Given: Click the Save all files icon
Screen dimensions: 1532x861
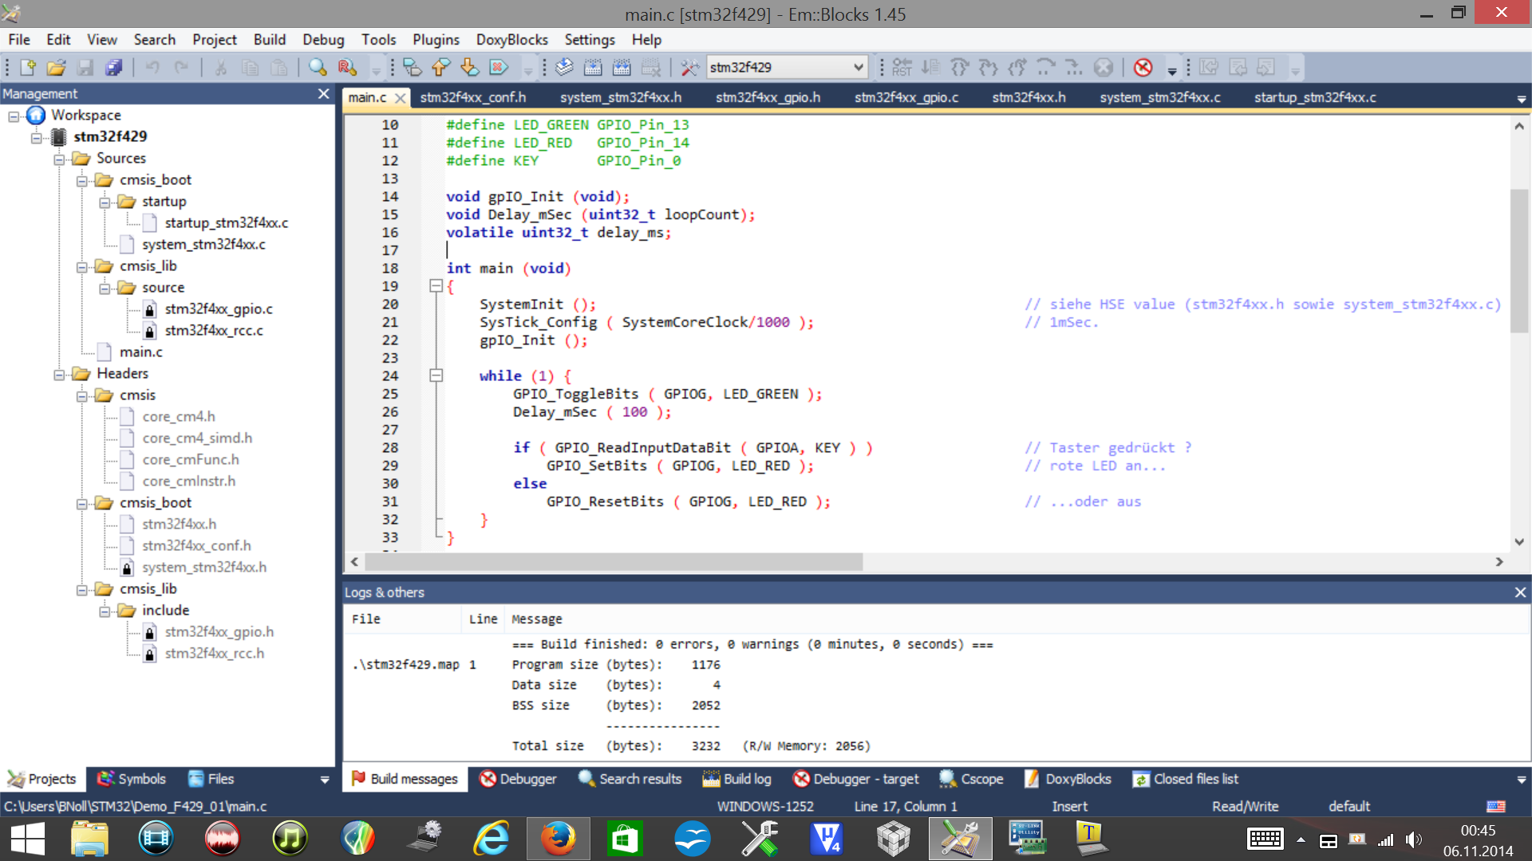Looking at the screenshot, I should (114, 68).
